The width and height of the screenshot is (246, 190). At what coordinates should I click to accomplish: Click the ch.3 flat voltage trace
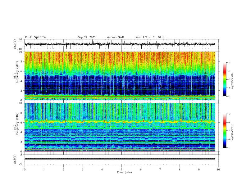pos(120,159)
